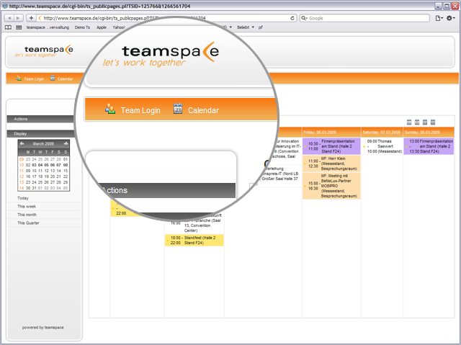Switch to week view icon labeled 7
Image resolution: width=461 pixels, height=345 pixels.
417,122
